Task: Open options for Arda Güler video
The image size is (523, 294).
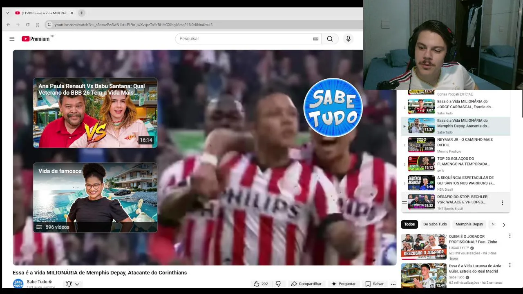Action: click(510, 265)
